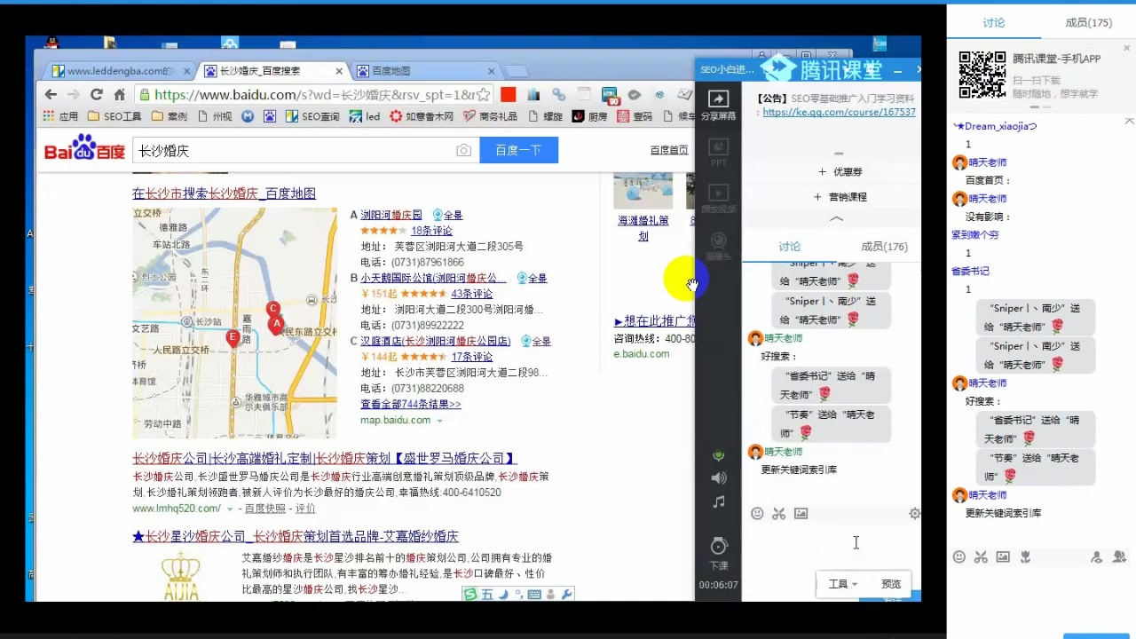Screen dimensions: 1136x639
Task: Open the camera image search in Baidu
Action: coord(463,151)
